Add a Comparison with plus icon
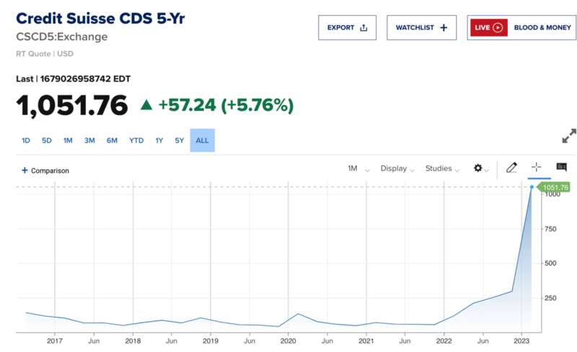This screenshot has width=577, height=352. pos(25,170)
